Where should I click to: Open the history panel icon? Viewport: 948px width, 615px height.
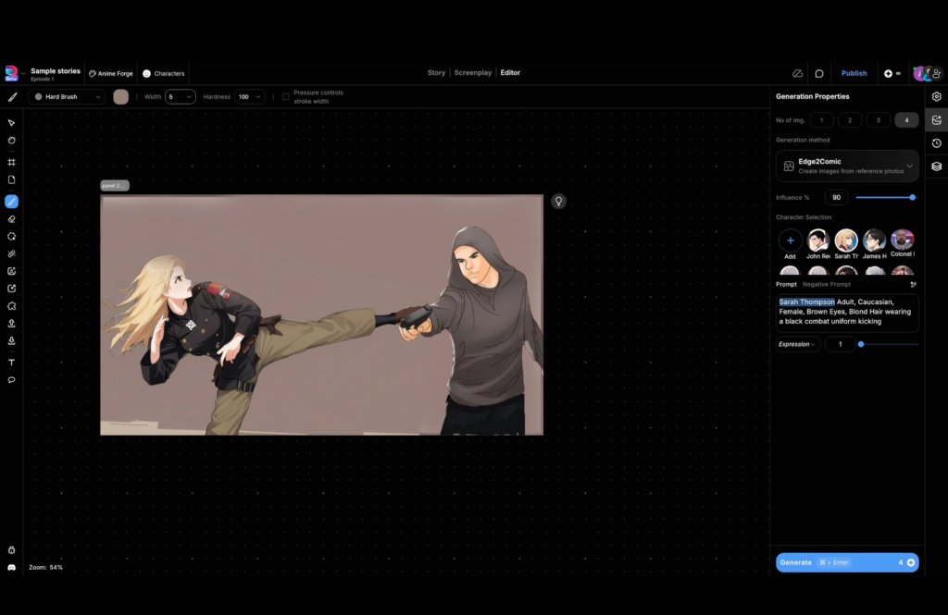937,143
